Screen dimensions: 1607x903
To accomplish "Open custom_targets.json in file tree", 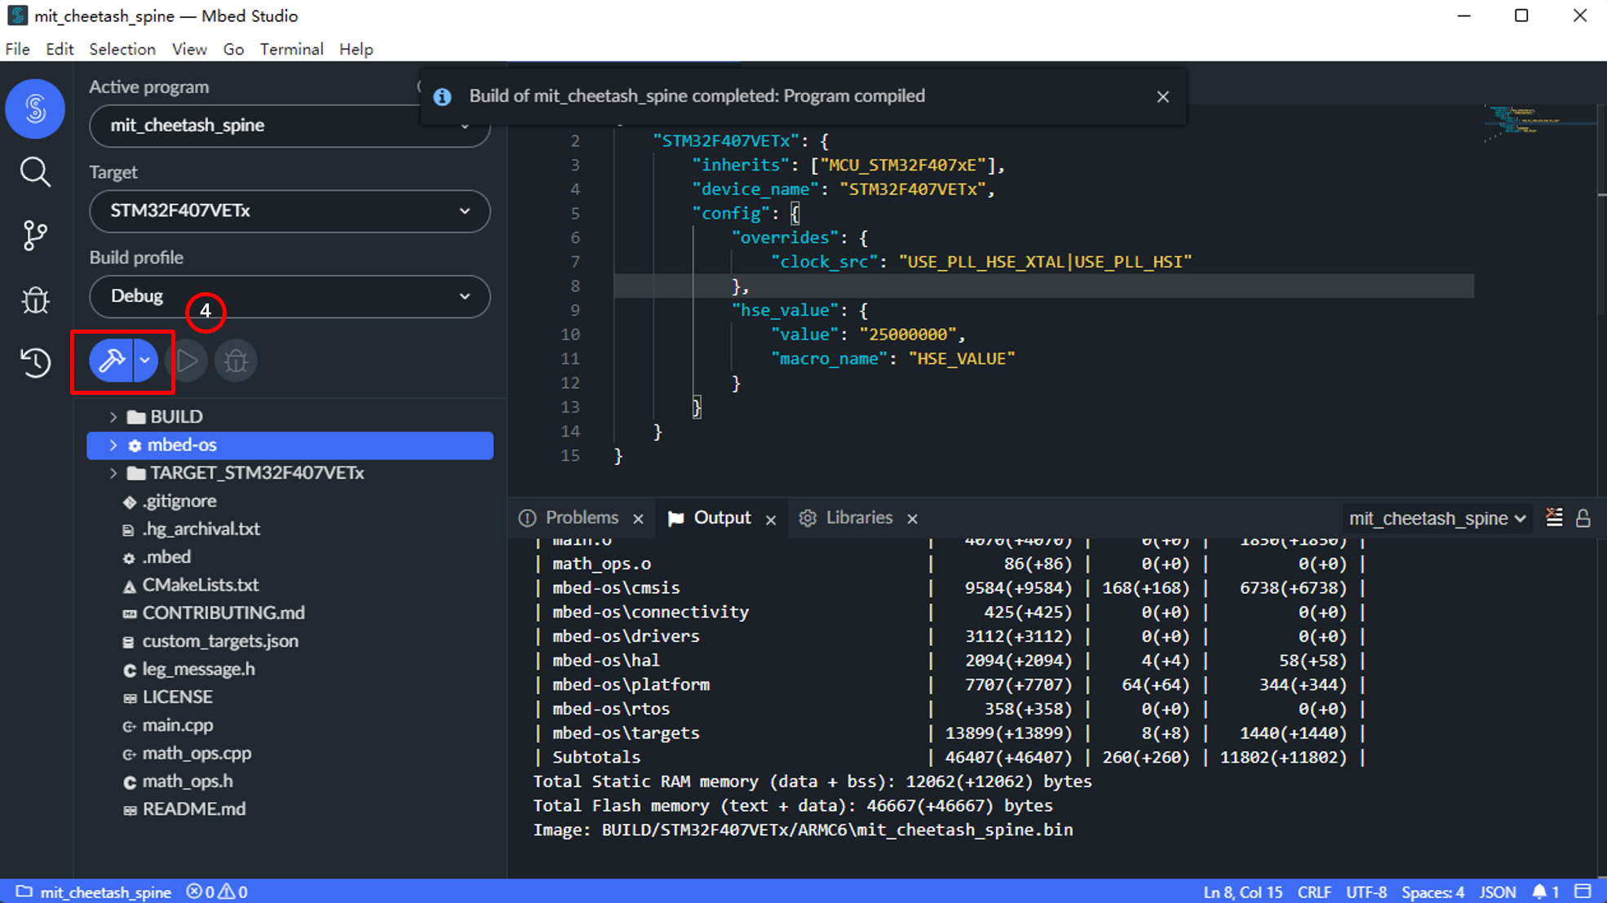I will 219,641.
